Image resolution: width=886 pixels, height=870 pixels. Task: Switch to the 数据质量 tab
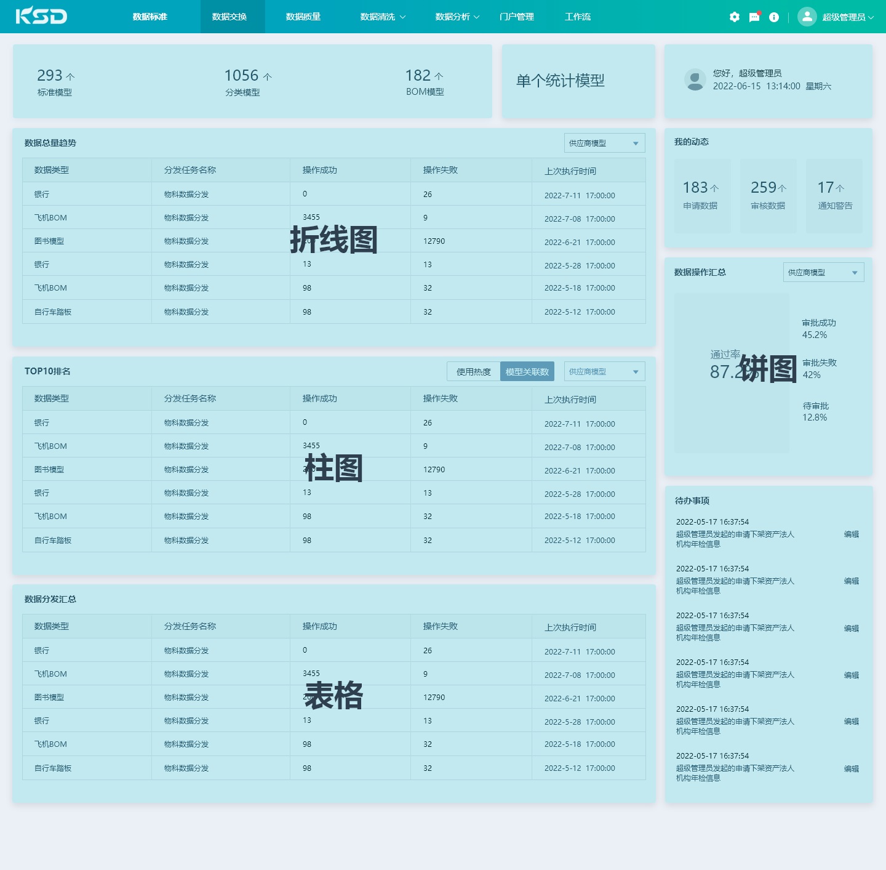(x=303, y=17)
